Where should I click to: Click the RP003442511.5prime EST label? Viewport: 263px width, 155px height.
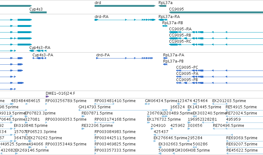click(x=115, y=138)
